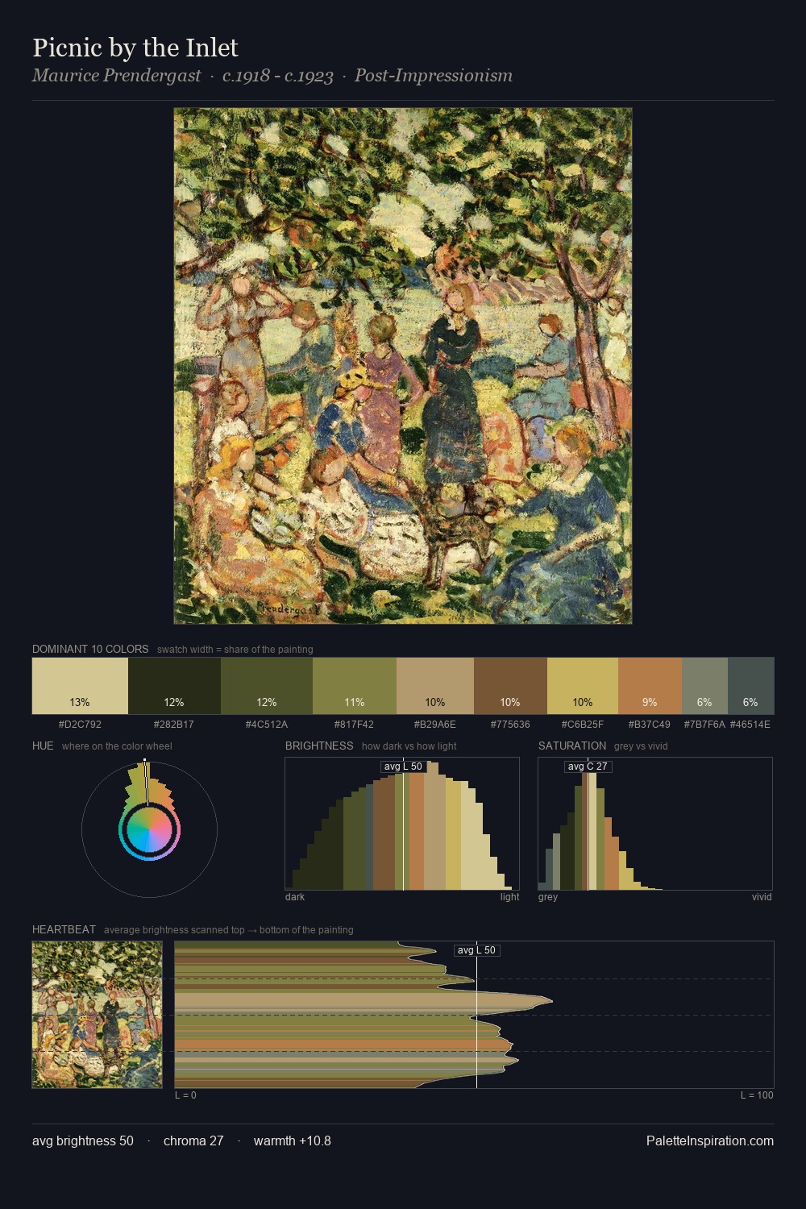Click the hex code #C6B25F
This screenshot has width=806, height=1209.
583,725
